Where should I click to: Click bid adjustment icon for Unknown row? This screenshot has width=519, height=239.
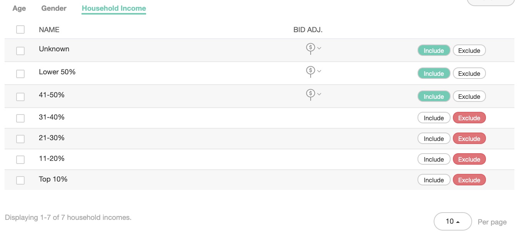(x=310, y=47)
